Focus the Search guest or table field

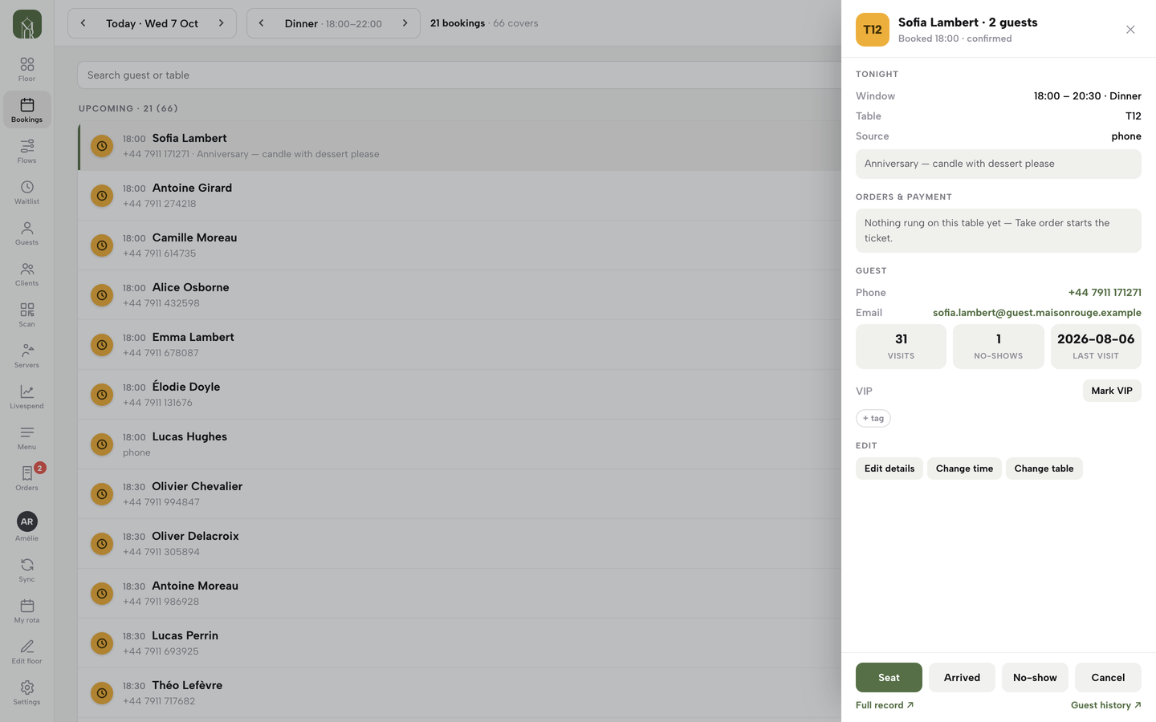click(x=459, y=75)
